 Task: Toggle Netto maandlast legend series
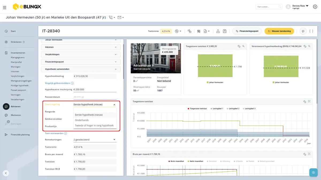195,161
